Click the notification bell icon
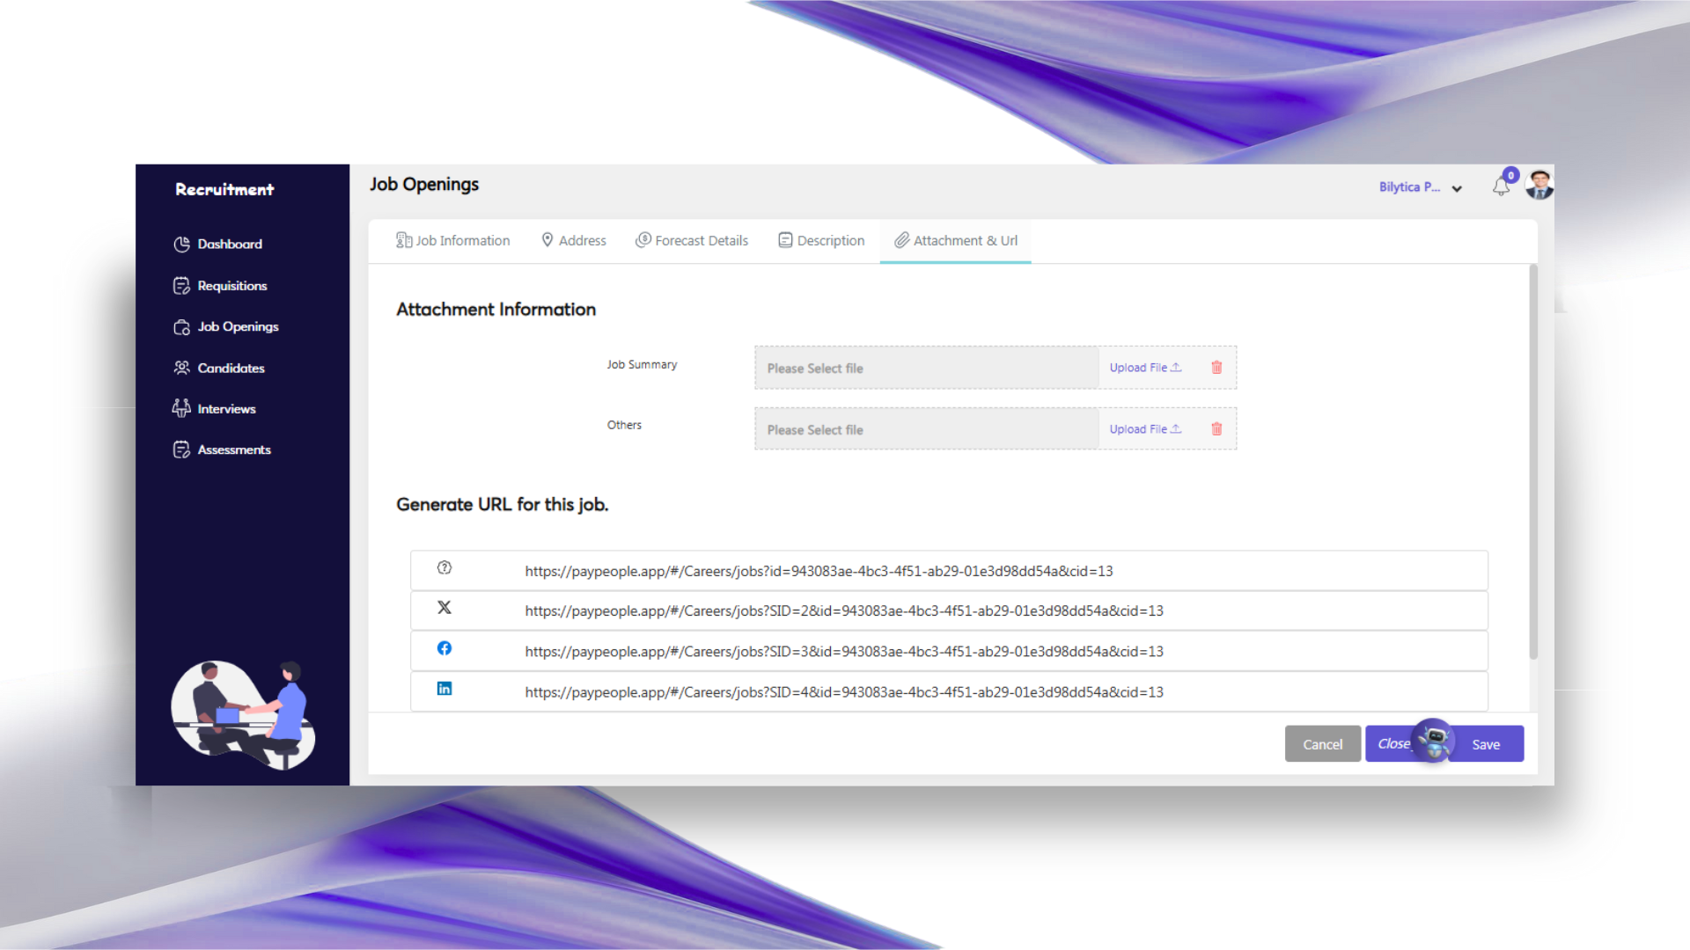The width and height of the screenshot is (1690, 950). pos(1501,186)
